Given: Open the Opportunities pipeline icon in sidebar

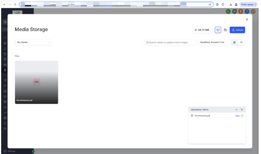Looking at the screenshot, I should tap(5, 65).
